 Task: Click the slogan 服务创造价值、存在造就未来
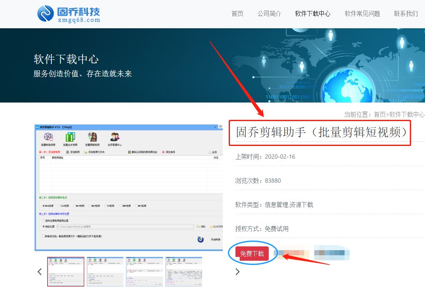[83, 73]
